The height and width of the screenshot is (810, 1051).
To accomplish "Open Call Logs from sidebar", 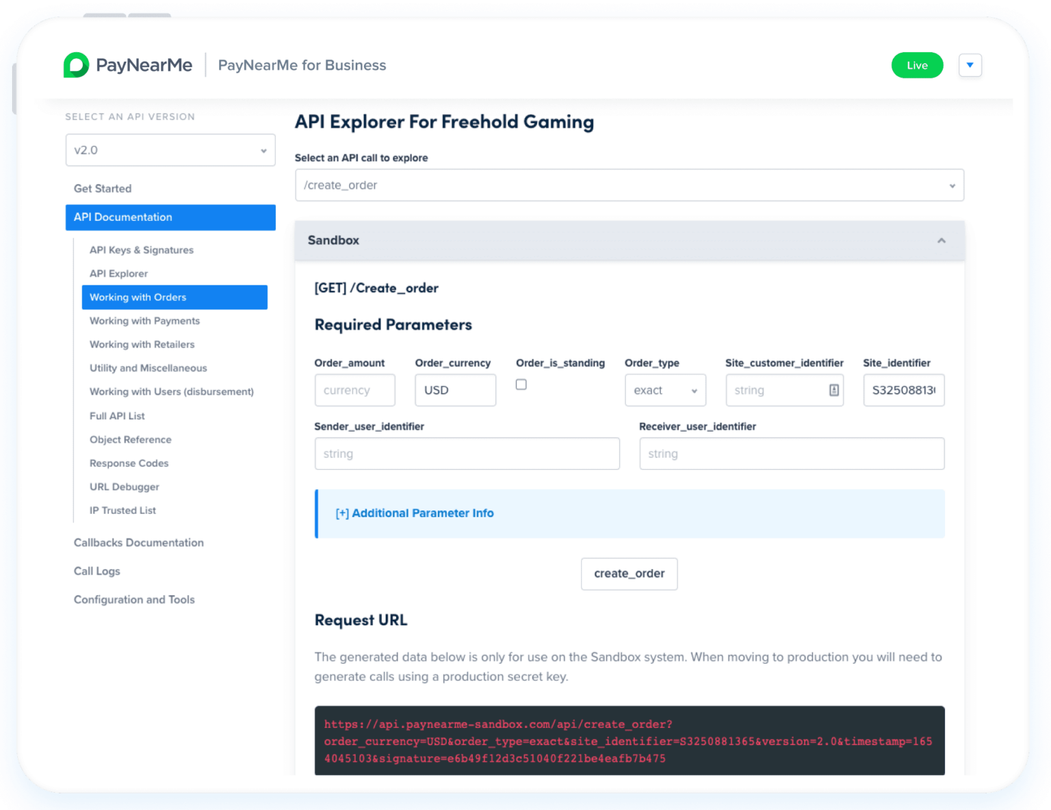I will [x=97, y=571].
